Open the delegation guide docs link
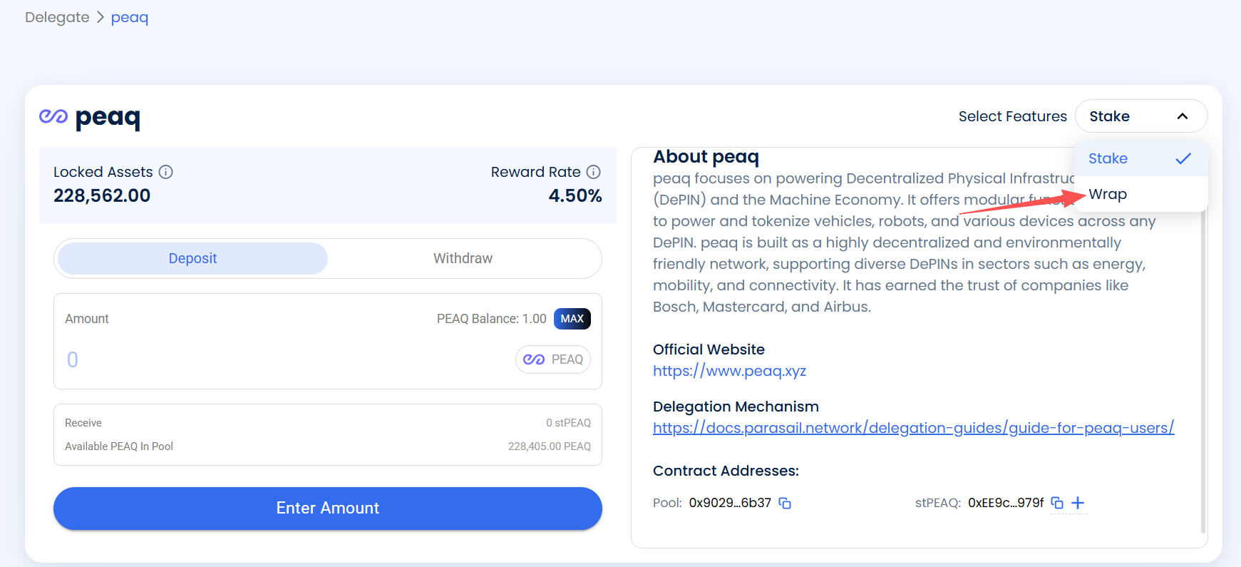Viewport: 1241px width, 567px height. tap(913, 428)
